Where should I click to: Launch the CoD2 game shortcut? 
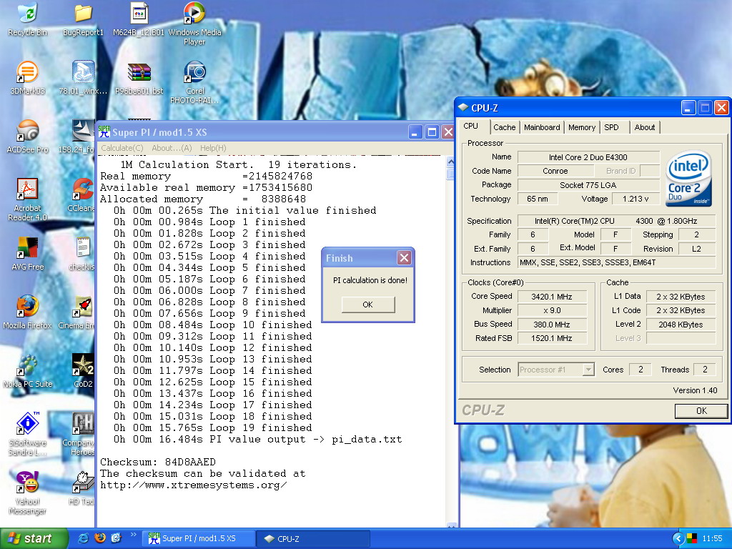[x=83, y=372]
